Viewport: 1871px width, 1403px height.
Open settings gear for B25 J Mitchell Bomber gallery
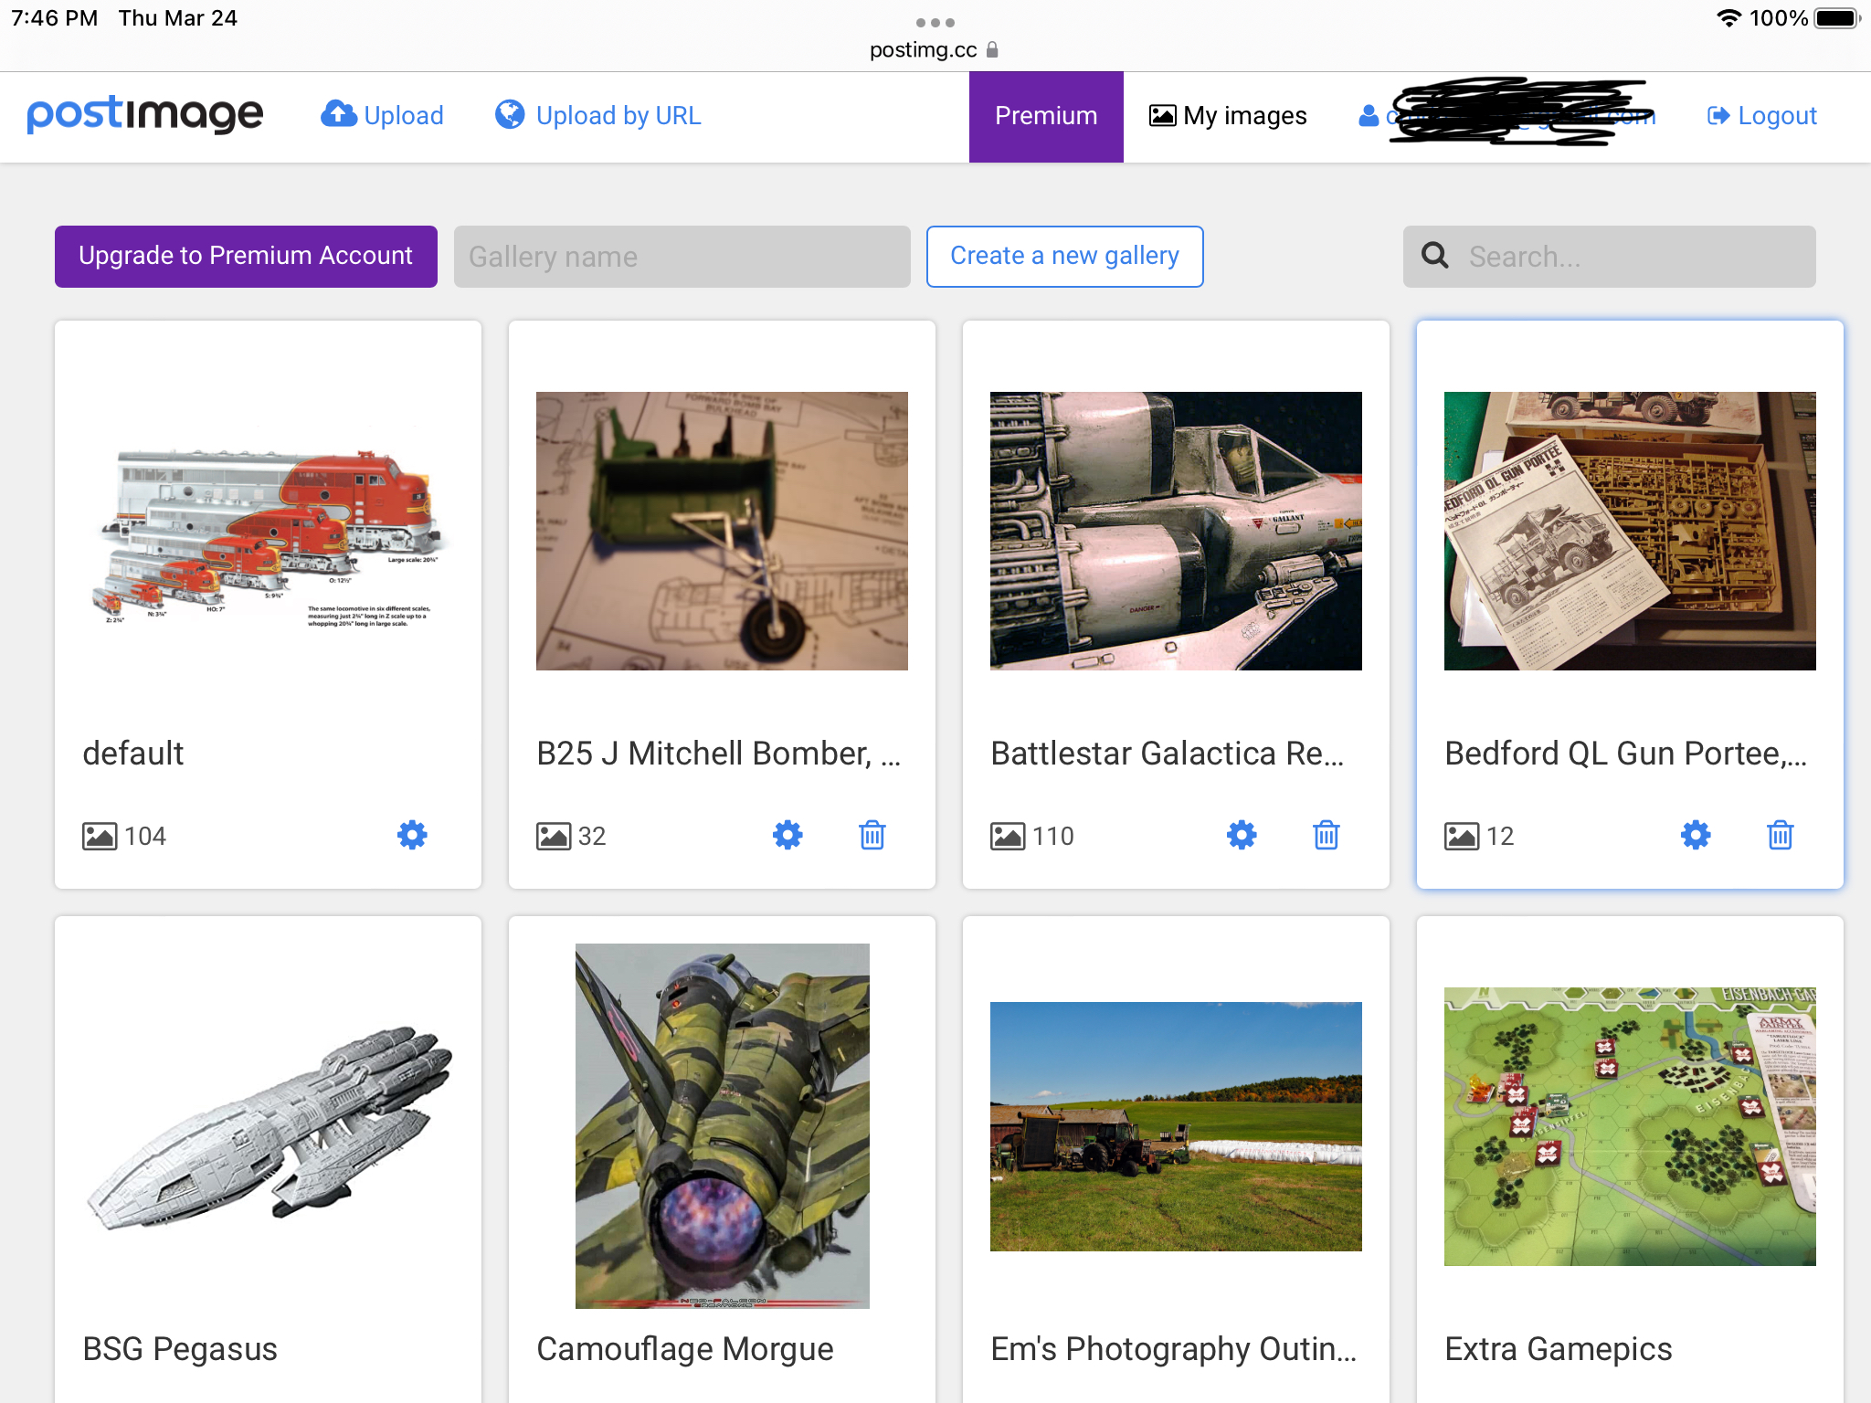[x=788, y=835]
